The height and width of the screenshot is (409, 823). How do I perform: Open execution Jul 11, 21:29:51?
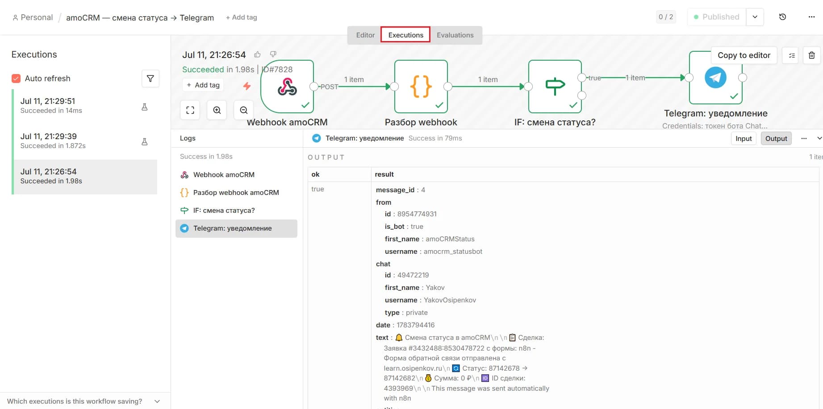[x=85, y=106]
